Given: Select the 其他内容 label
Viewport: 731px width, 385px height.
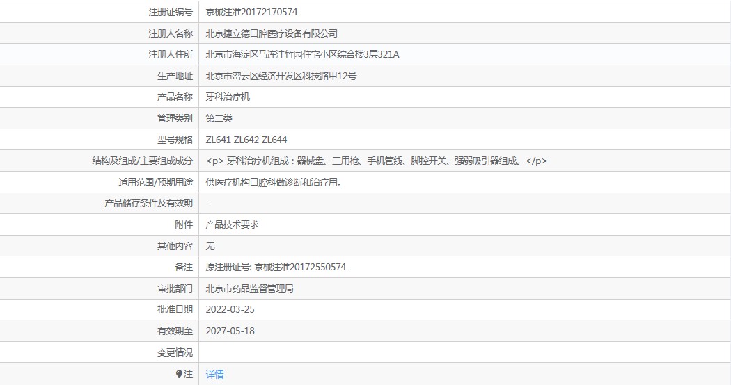Looking at the screenshot, I should tap(175, 246).
